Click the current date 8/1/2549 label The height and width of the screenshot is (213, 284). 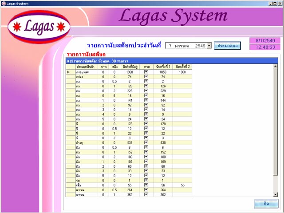pyautogui.click(x=265, y=40)
